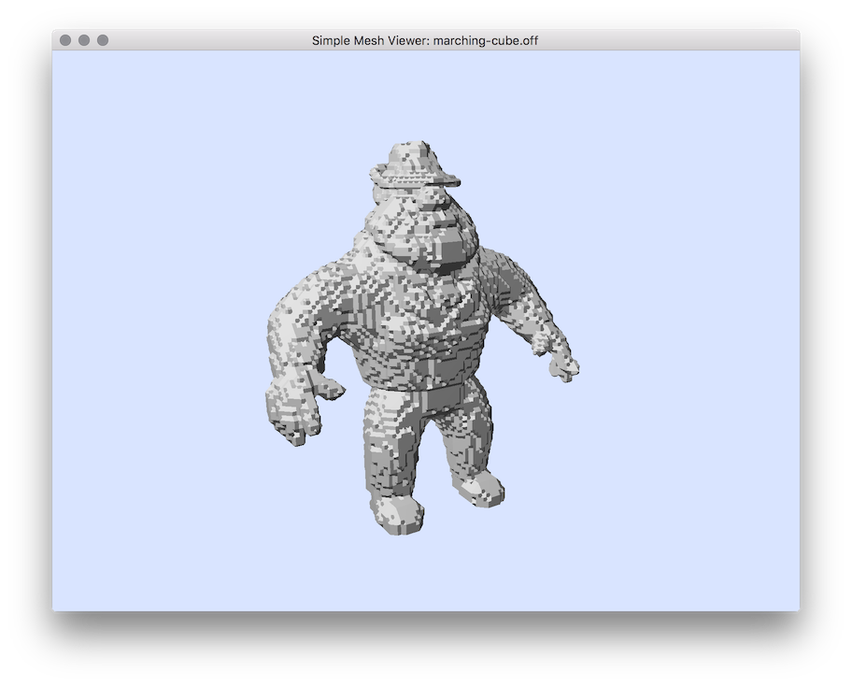Click the middle minimize window button
The image size is (852, 686).
click(84, 40)
